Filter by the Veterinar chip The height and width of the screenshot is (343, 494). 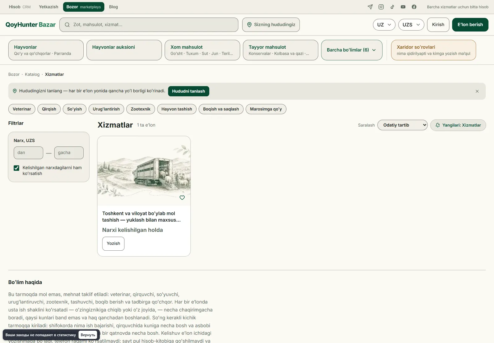tap(22, 109)
